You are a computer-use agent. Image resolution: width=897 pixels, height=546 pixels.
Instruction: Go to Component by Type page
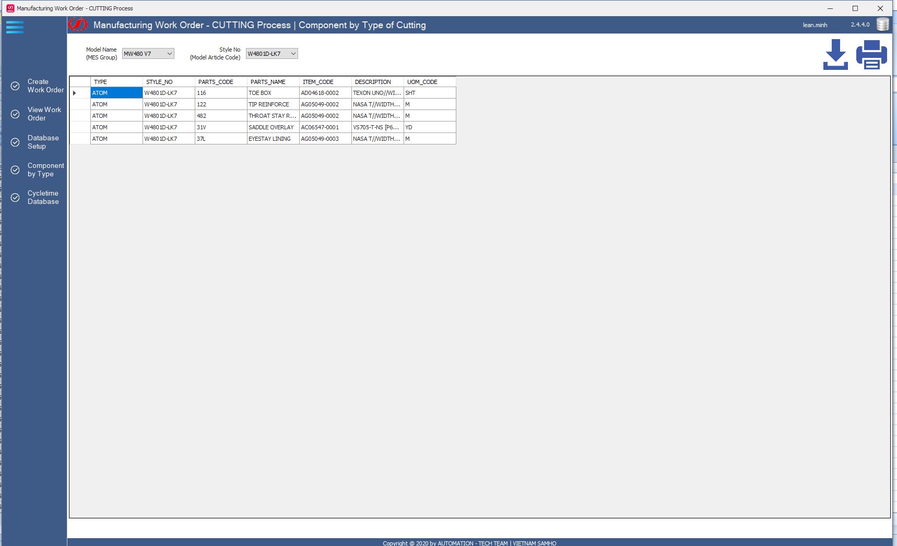coord(45,169)
